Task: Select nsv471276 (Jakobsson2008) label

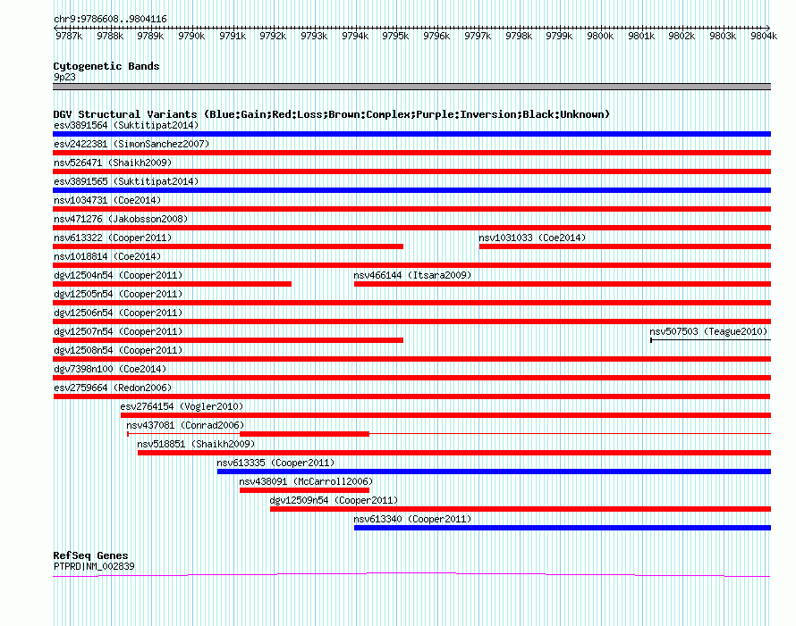Action: (121, 219)
